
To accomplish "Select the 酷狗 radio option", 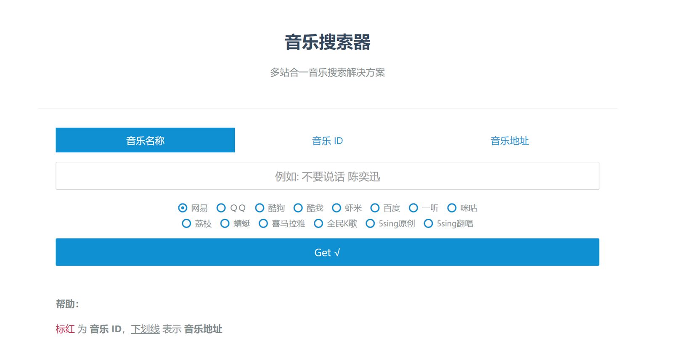I will (x=260, y=208).
